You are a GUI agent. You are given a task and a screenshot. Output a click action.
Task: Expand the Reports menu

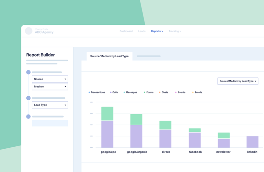coord(157,31)
